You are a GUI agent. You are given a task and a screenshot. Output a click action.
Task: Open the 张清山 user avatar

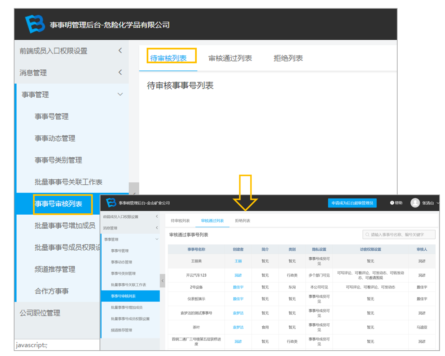click(415, 203)
